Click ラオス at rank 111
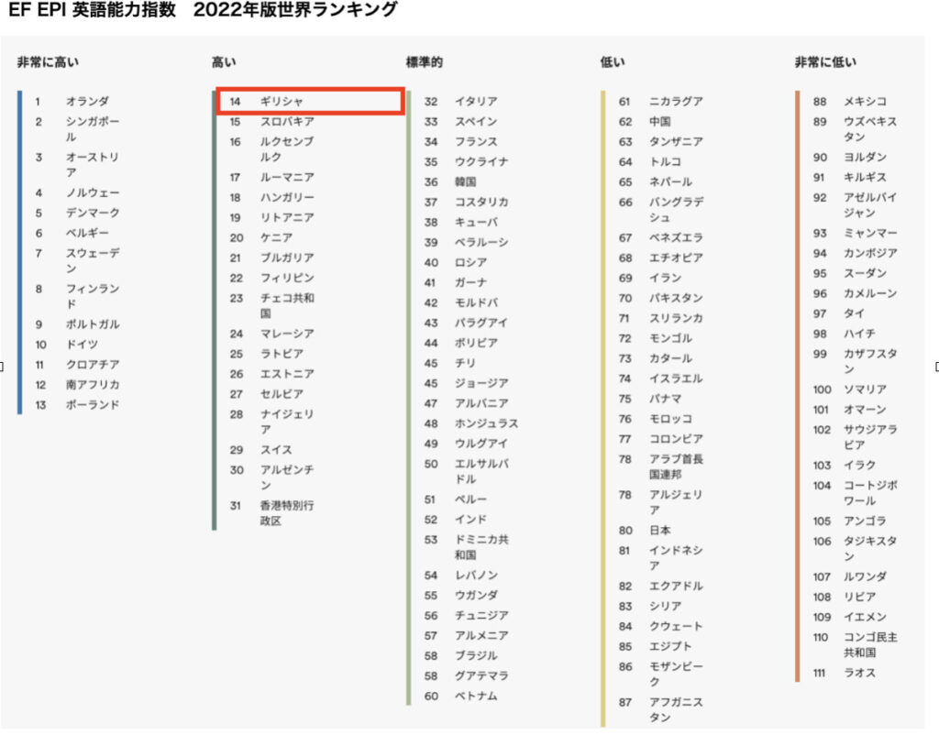The image size is (939, 735). [860, 673]
